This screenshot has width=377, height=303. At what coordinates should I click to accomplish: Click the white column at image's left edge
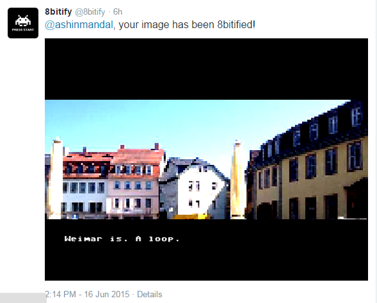coord(56,179)
